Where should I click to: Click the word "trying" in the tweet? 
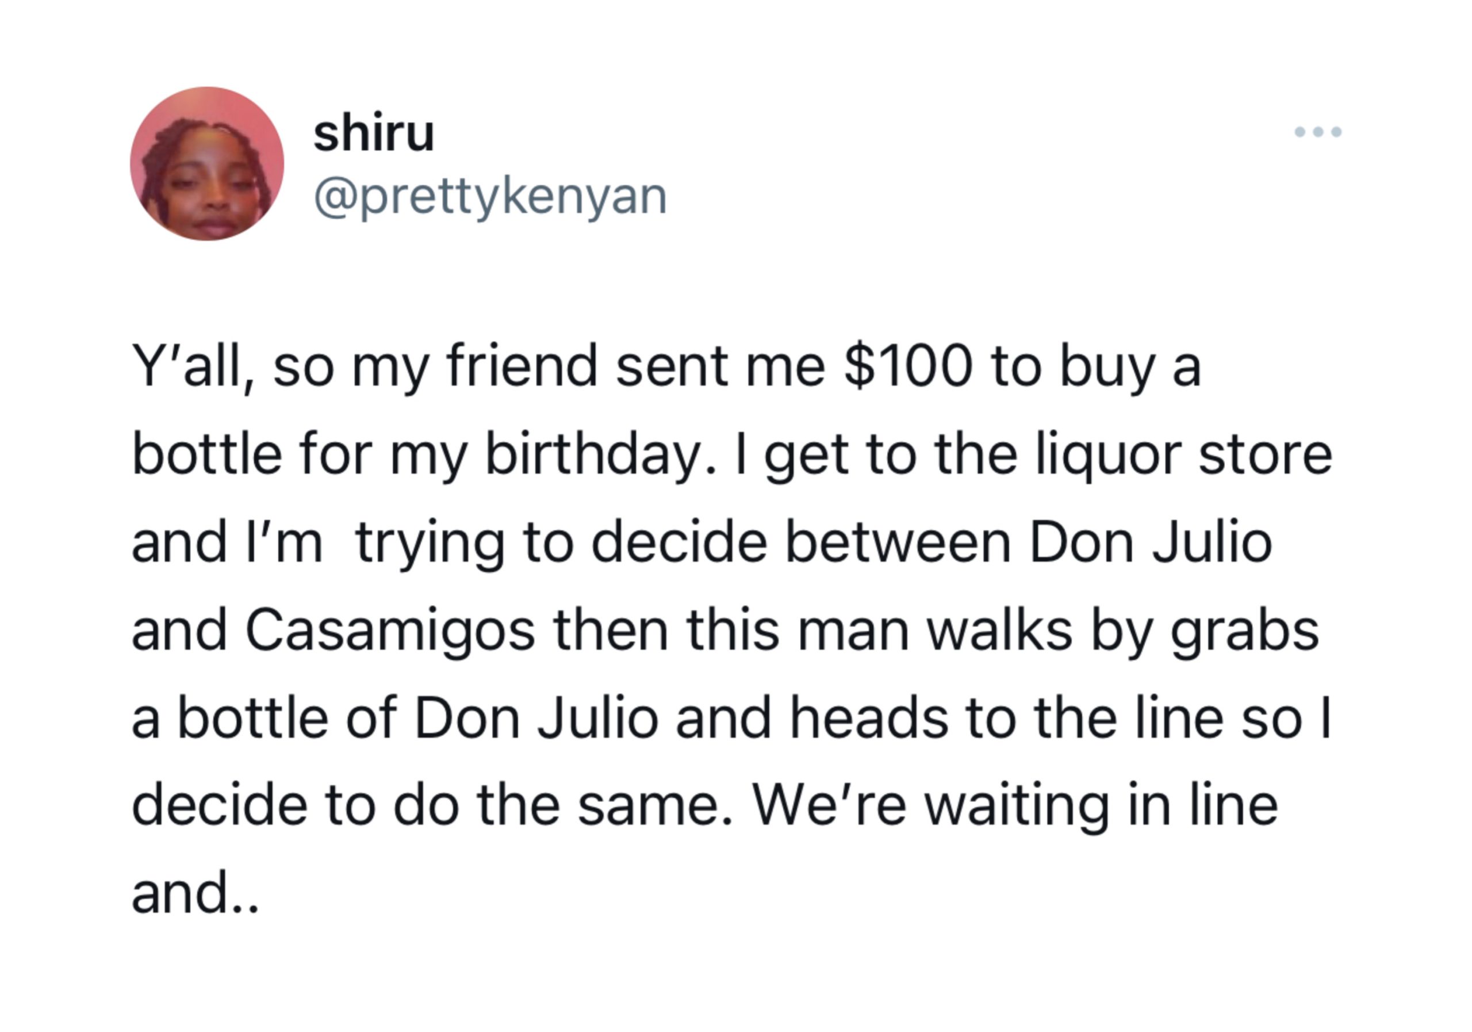430,543
